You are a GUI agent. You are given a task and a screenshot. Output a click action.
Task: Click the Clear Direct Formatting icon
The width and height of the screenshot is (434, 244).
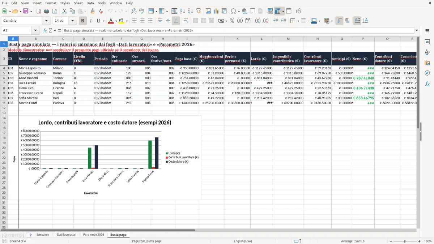pyautogui.click(x=101, y=11)
